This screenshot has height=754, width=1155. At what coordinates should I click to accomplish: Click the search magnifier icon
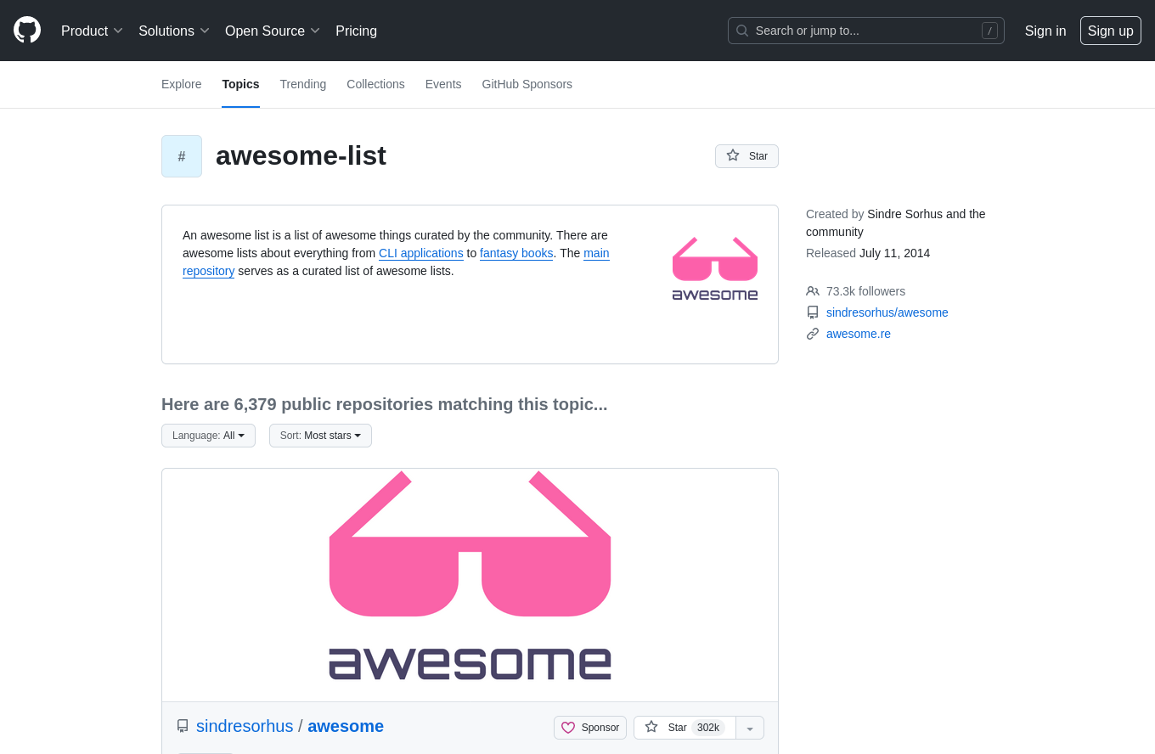click(742, 31)
